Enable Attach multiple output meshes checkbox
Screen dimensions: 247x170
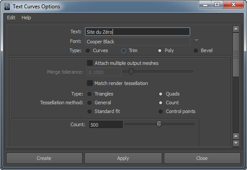coord(90,63)
